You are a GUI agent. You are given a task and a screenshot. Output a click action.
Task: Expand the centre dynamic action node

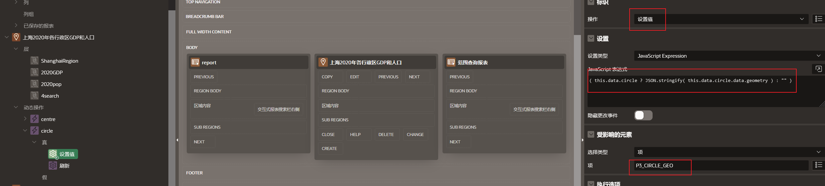coord(25,119)
